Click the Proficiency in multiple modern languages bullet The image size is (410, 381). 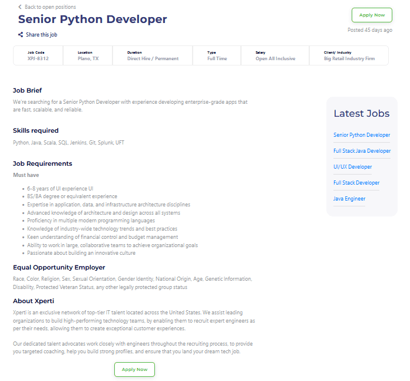point(91,221)
